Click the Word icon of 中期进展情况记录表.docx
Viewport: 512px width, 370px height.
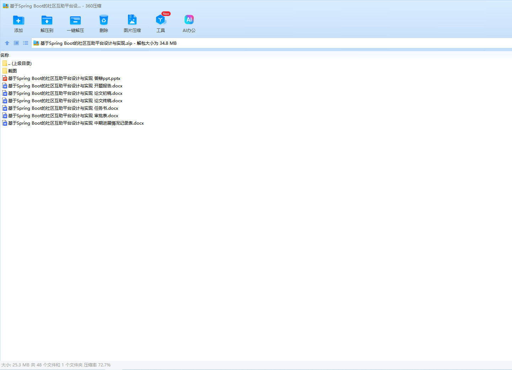pos(5,123)
